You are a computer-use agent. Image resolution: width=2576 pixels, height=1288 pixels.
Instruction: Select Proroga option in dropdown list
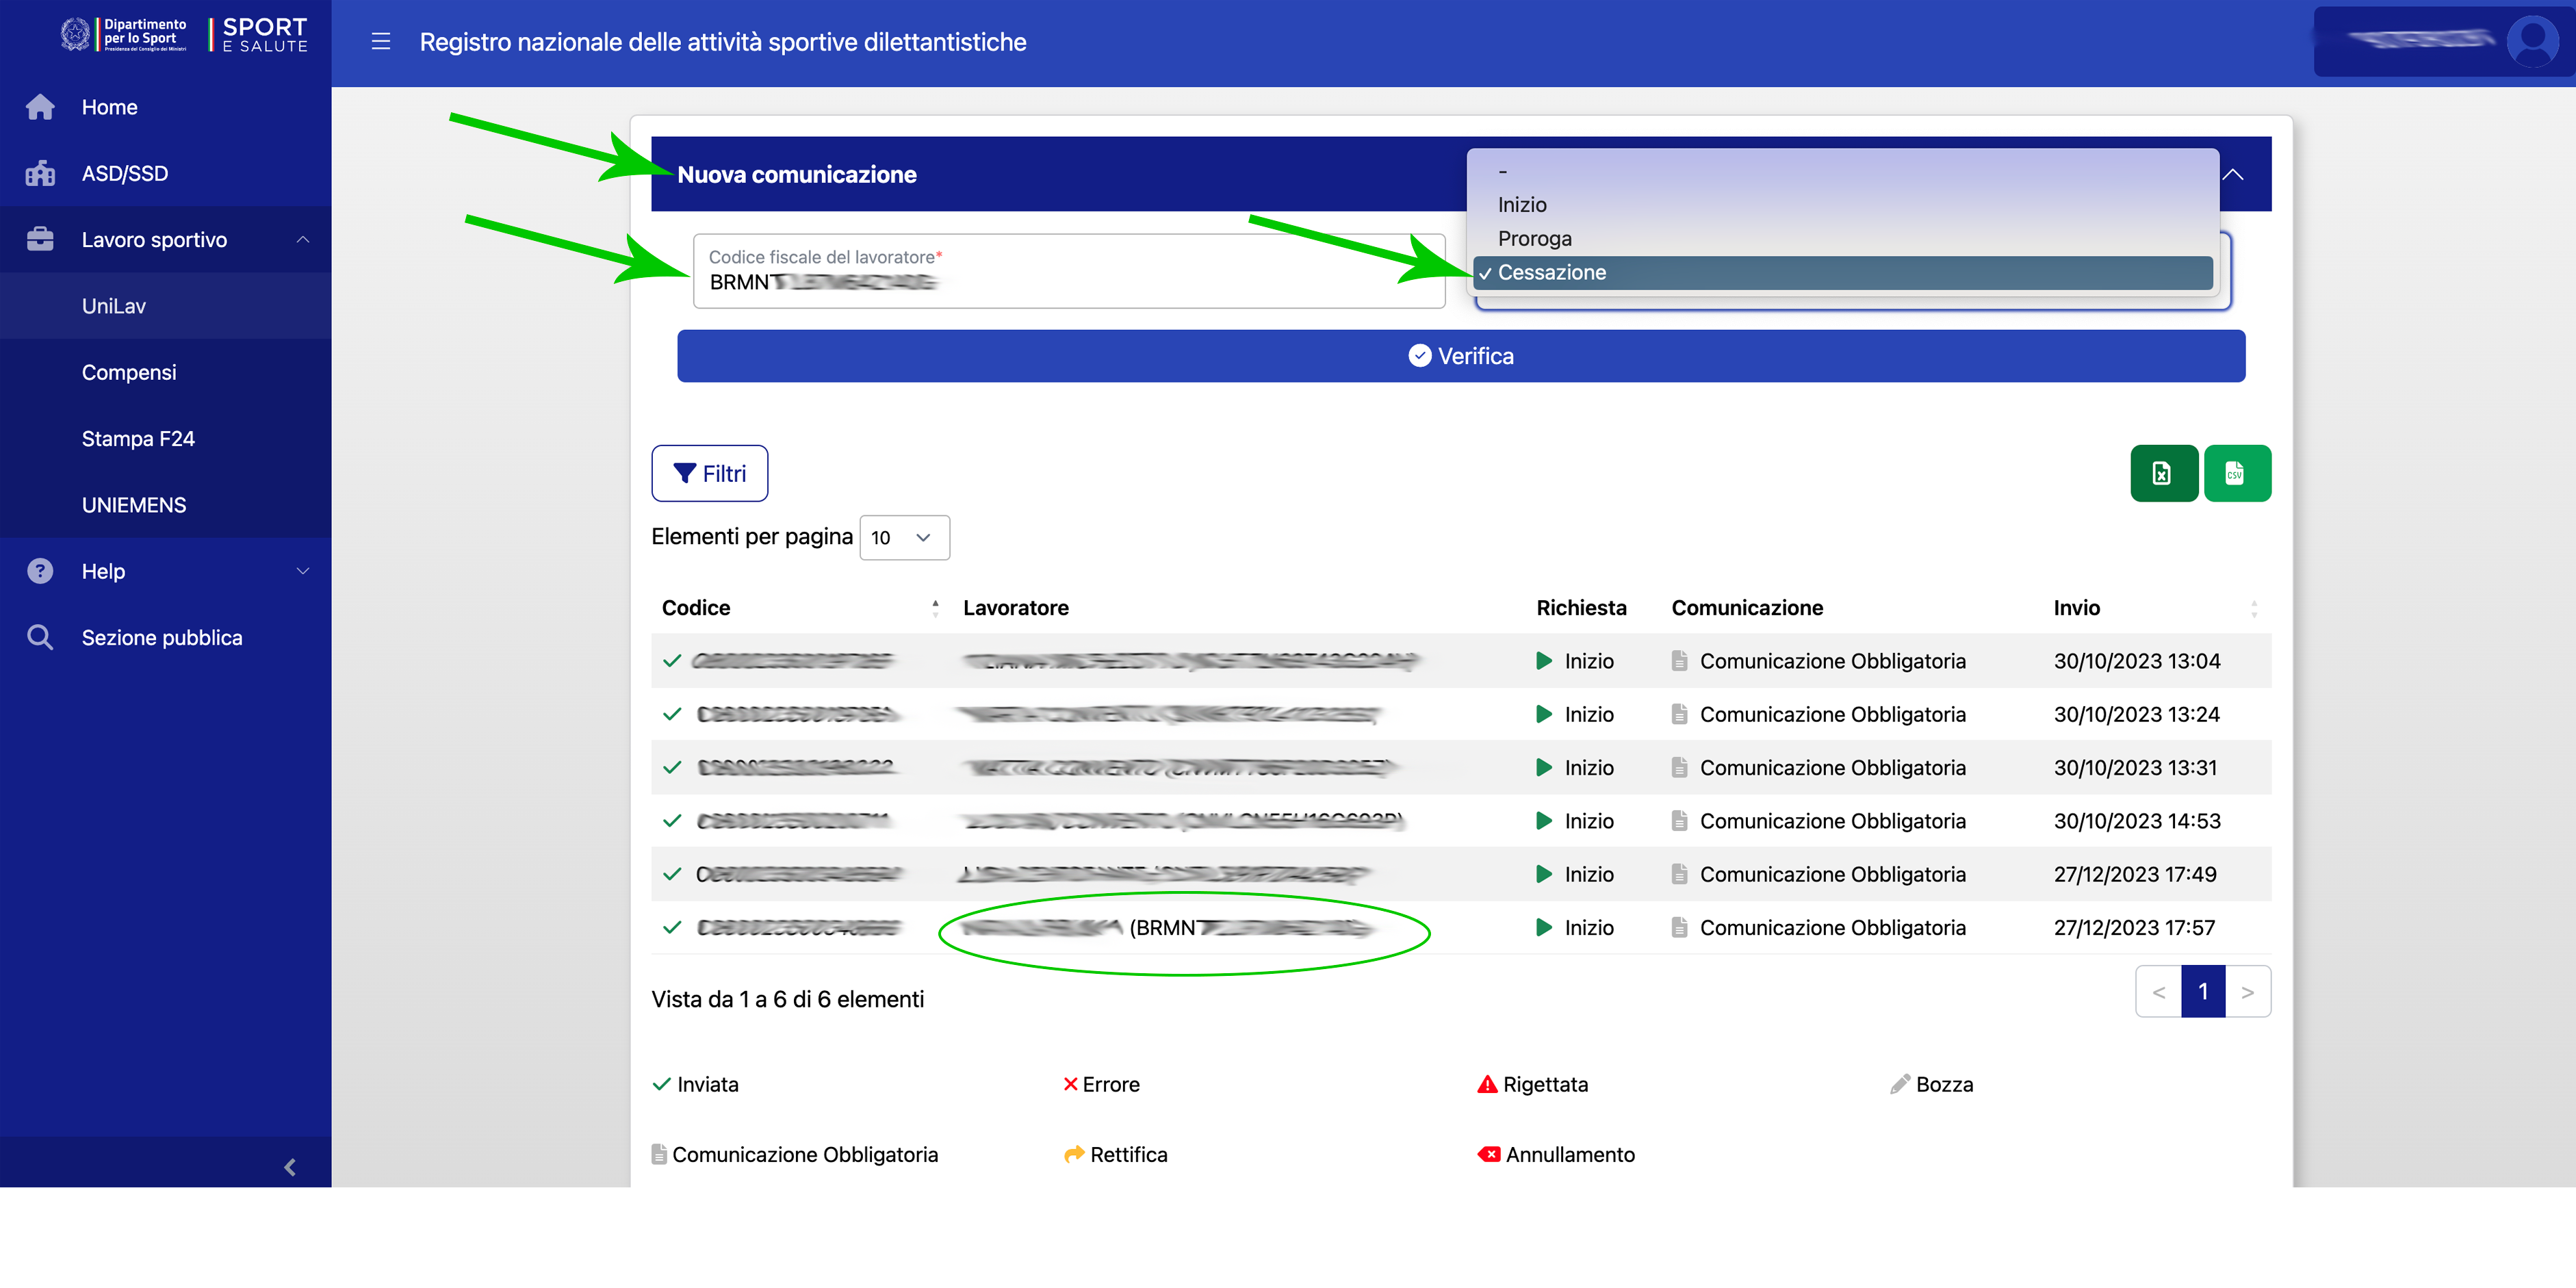click(1534, 238)
